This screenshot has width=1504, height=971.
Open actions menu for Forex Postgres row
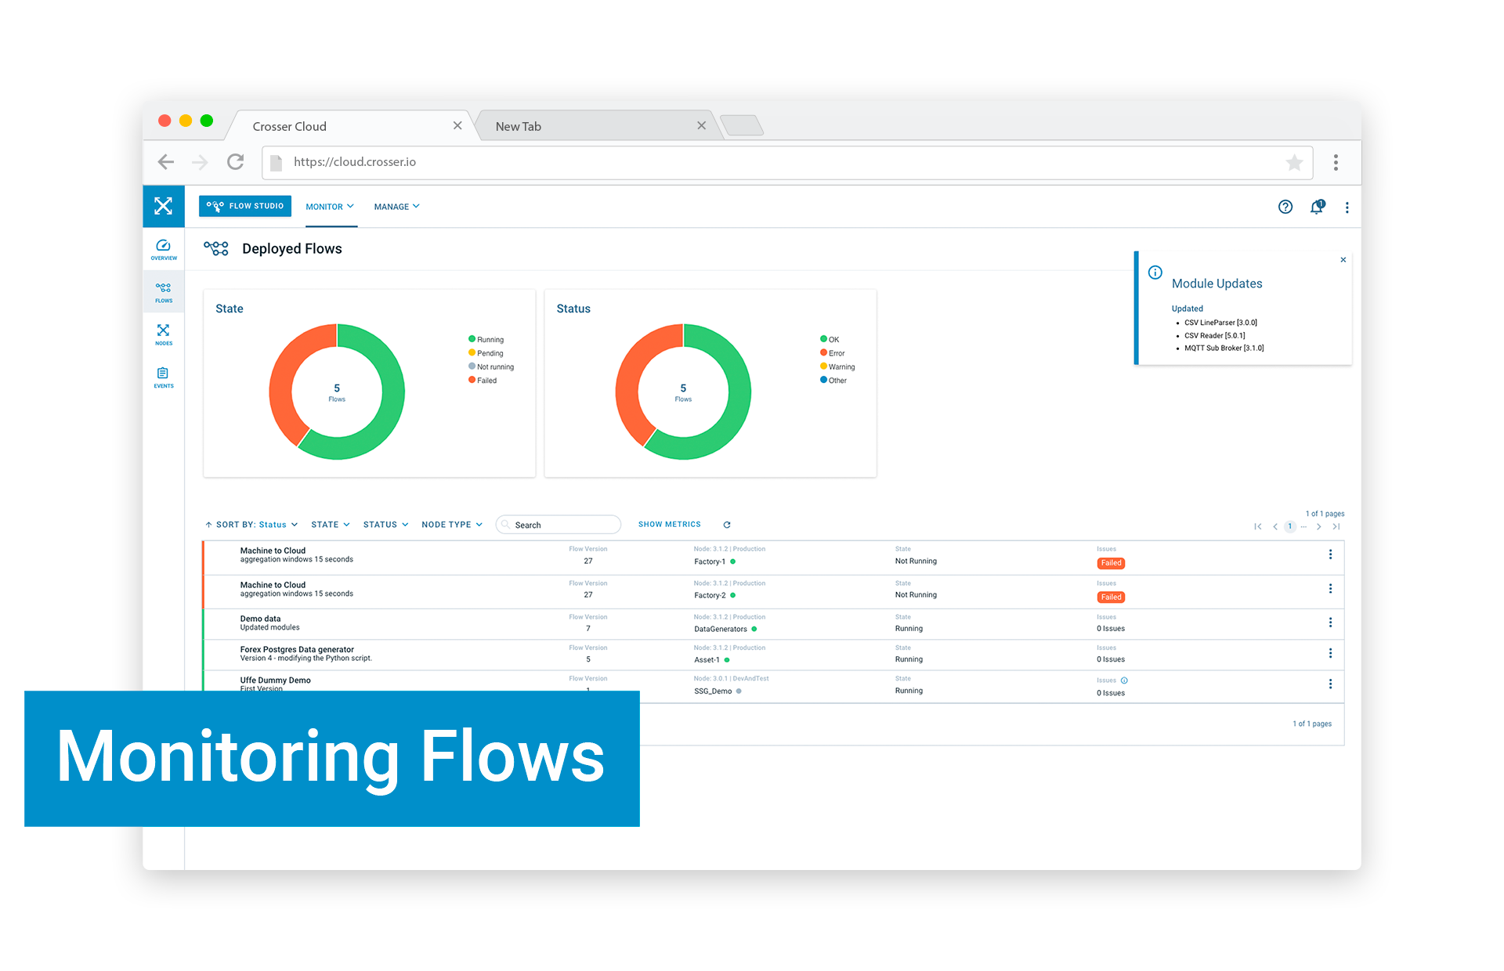click(x=1330, y=653)
